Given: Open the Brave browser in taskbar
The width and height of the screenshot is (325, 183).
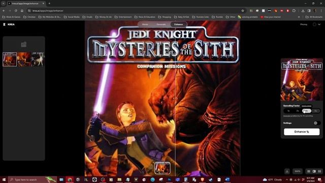Looking at the screenshot, I should (x=202, y=179).
